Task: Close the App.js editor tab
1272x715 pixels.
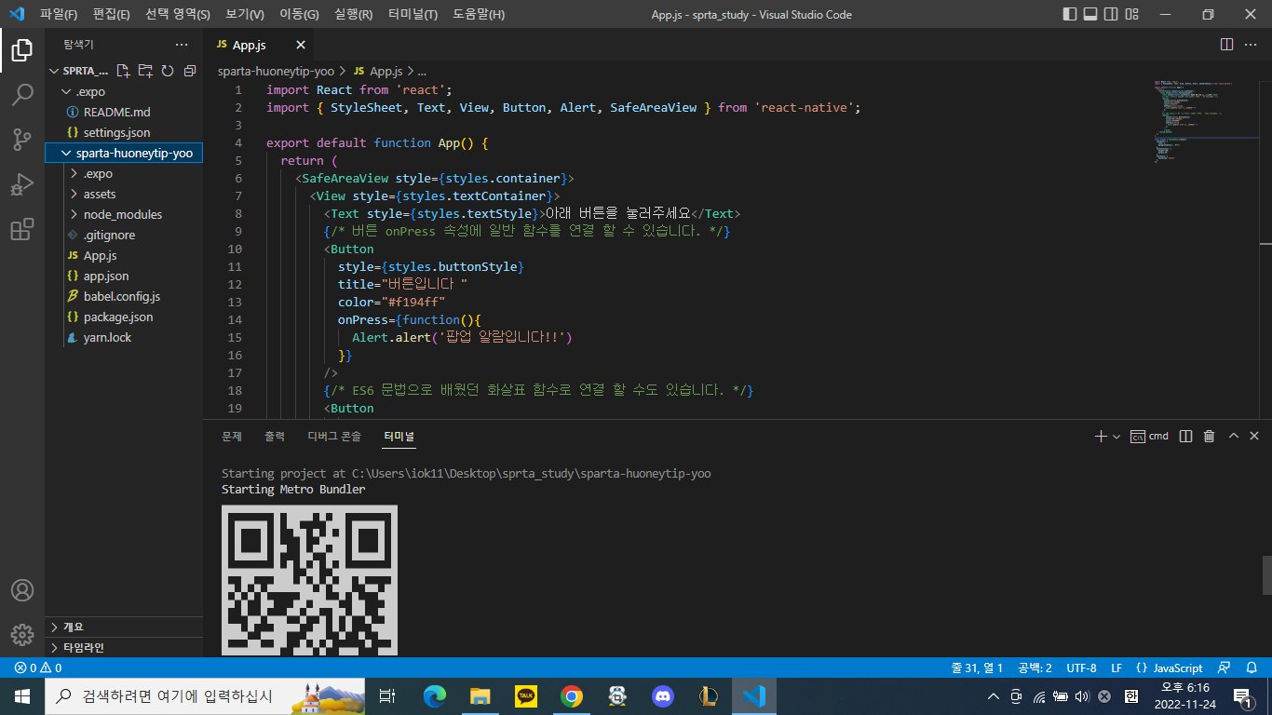Action: pos(301,45)
